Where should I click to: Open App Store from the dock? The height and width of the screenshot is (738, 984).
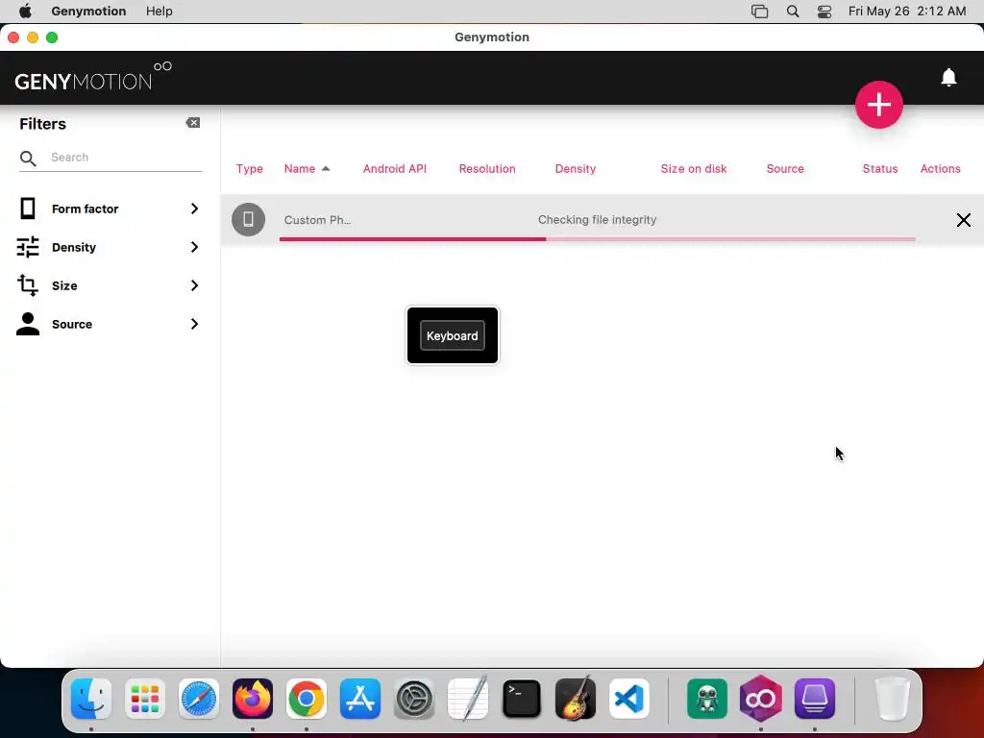pyautogui.click(x=360, y=699)
